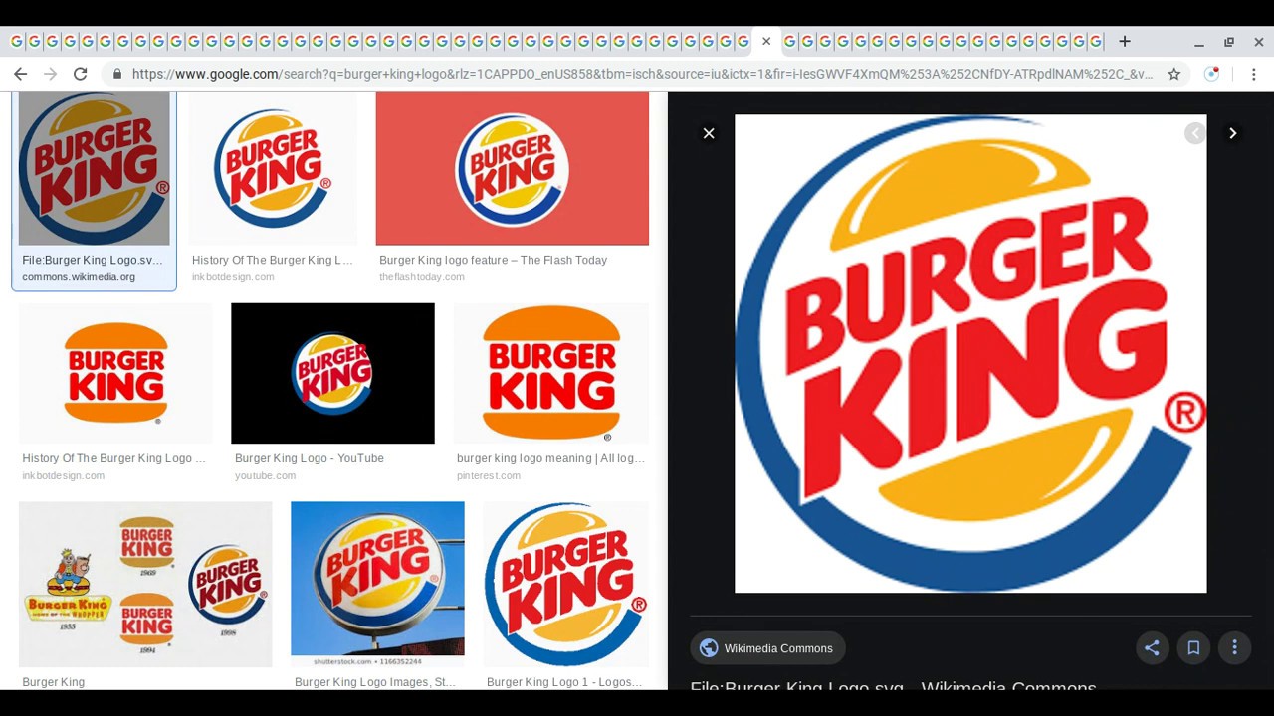The width and height of the screenshot is (1274, 716).
Task: Share the previewed image
Action: (1152, 648)
